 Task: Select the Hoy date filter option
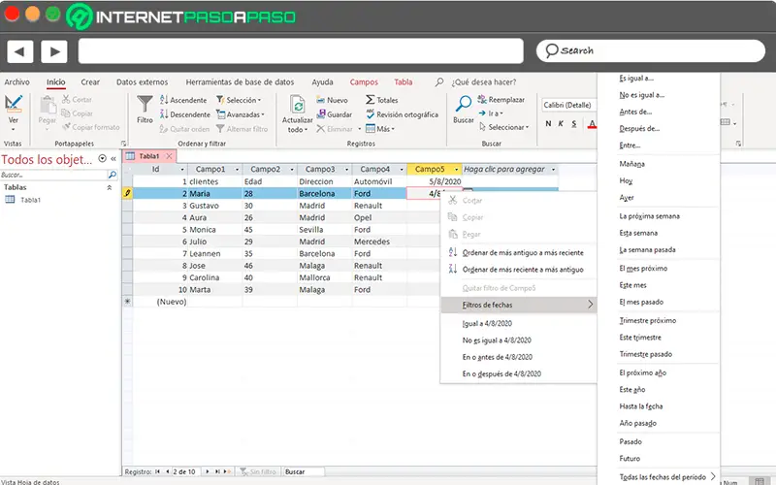click(x=626, y=180)
